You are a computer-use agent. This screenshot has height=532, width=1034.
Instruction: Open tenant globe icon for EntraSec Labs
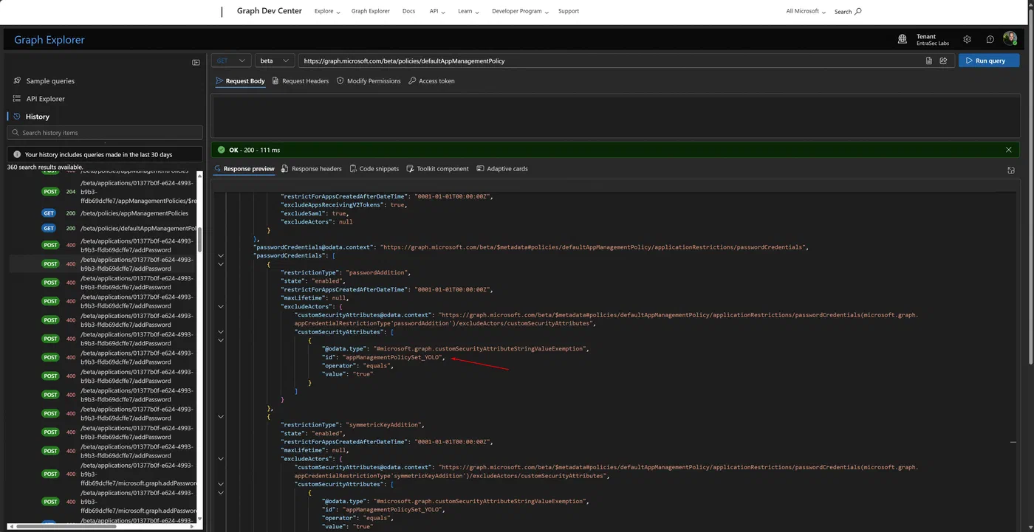[903, 39]
